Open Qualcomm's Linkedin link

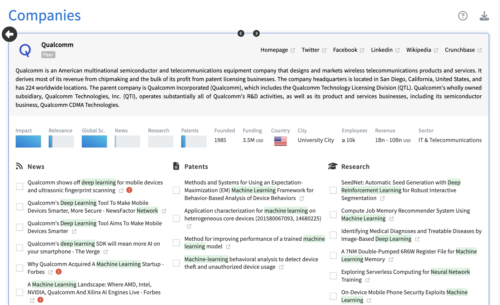click(385, 50)
